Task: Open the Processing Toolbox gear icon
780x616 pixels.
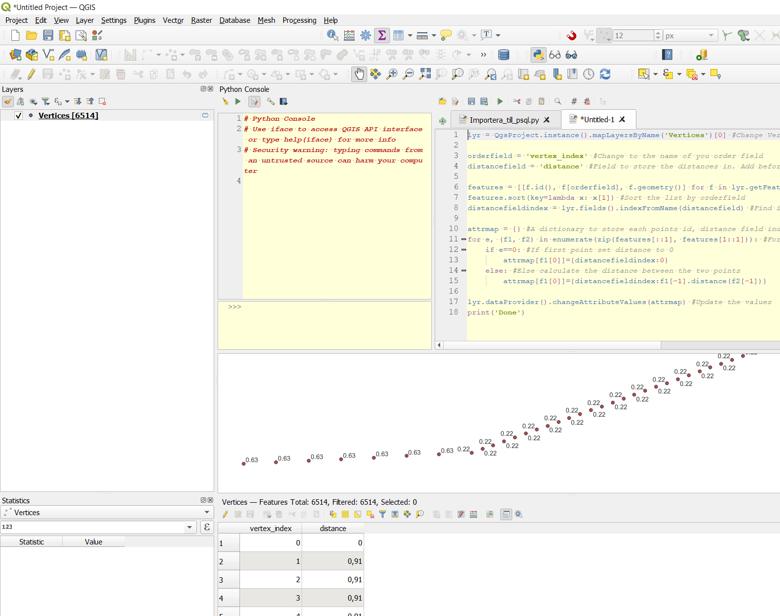Action: click(366, 35)
